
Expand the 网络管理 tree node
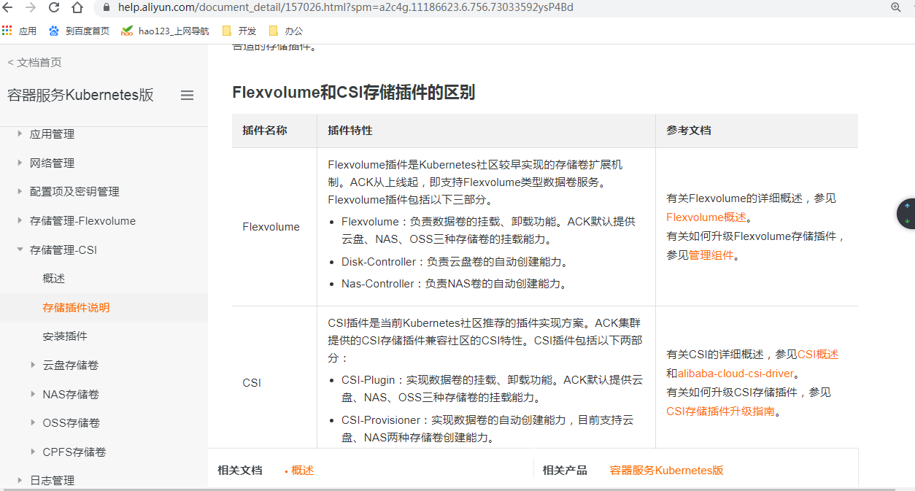20,163
